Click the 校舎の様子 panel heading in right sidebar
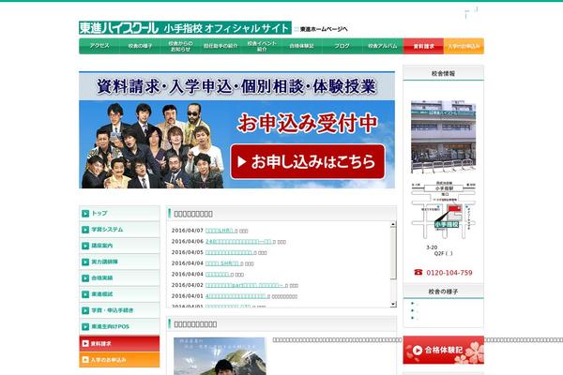The height and width of the screenshot is (375, 563). (444, 292)
